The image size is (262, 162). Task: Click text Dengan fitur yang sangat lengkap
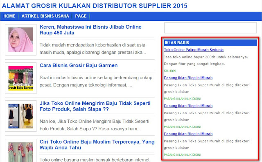pyautogui.click(x=194, y=64)
